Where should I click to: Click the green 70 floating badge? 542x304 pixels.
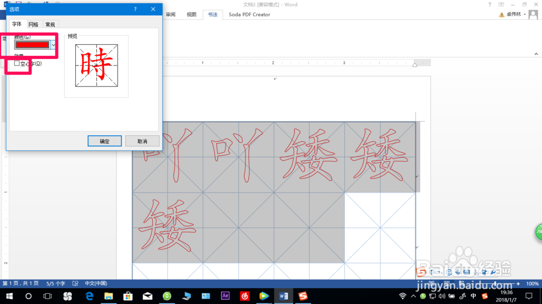click(539, 232)
